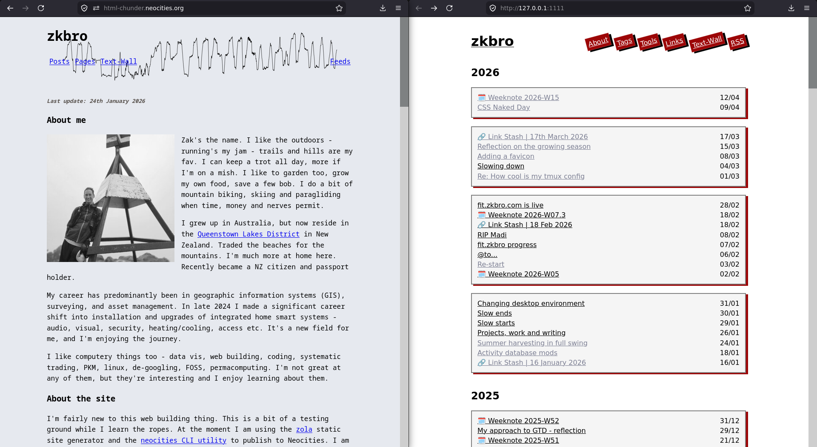Reload the 127.0.0.1 page
This screenshot has width=817, height=447.
[x=449, y=8]
